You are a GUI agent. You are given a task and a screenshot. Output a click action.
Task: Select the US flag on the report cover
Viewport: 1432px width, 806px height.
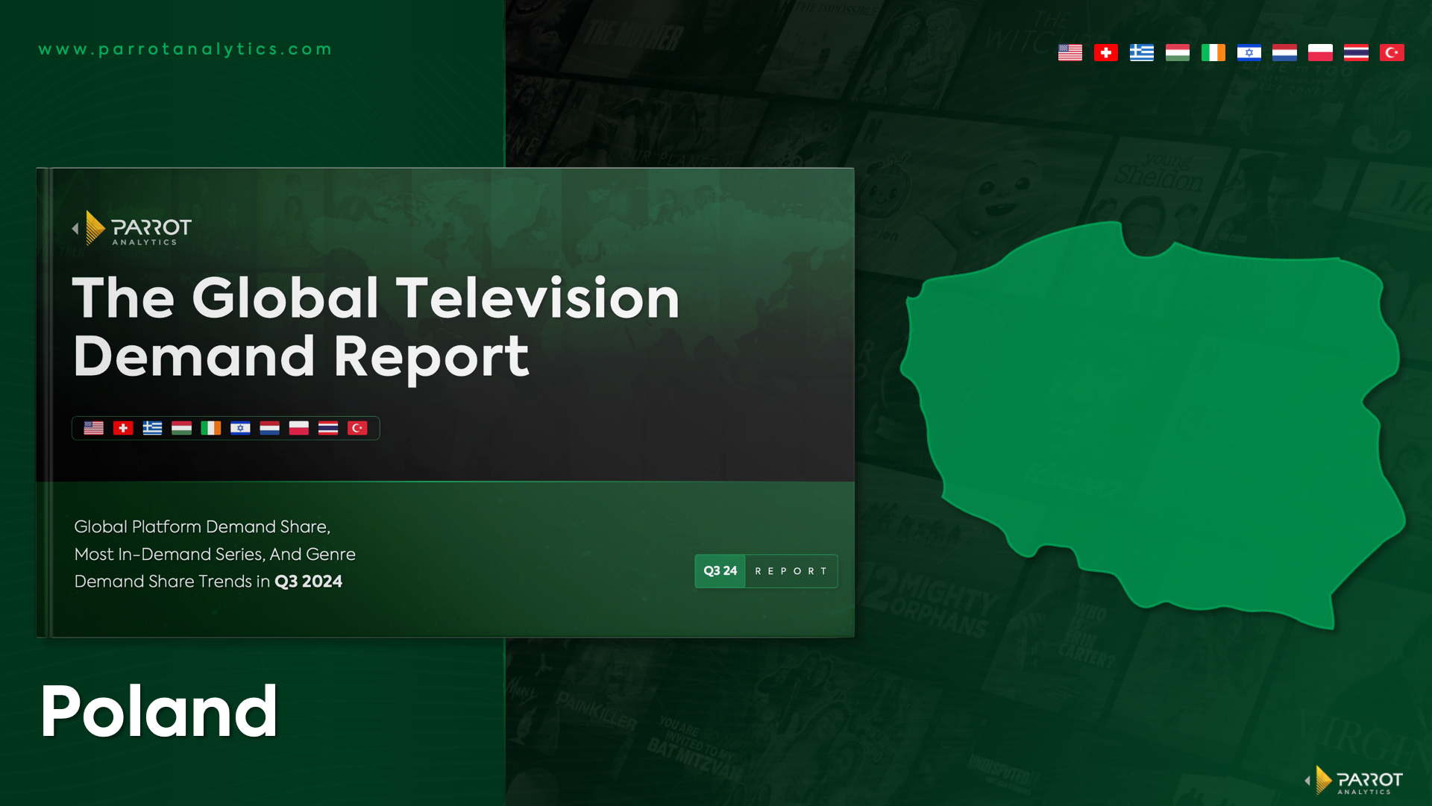pos(93,428)
